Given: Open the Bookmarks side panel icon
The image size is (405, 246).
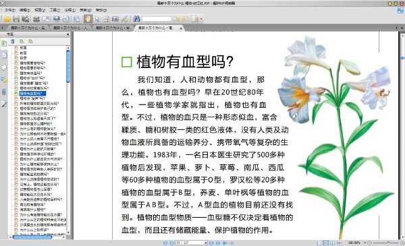Looking at the screenshot, I should 4,43.
